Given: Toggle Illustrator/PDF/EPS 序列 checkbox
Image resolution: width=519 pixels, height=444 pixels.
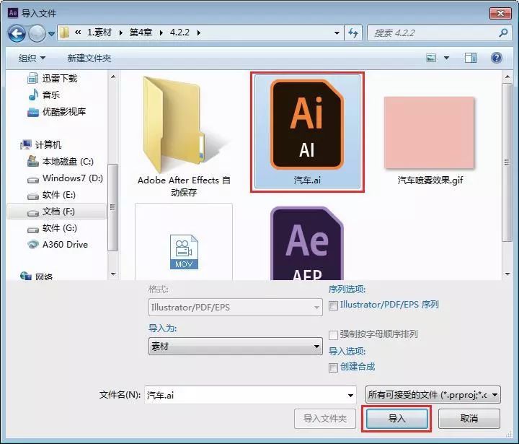Looking at the screenshot, I should [x=333, y=305].
